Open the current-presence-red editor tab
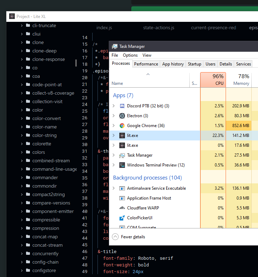 [213, 28]
